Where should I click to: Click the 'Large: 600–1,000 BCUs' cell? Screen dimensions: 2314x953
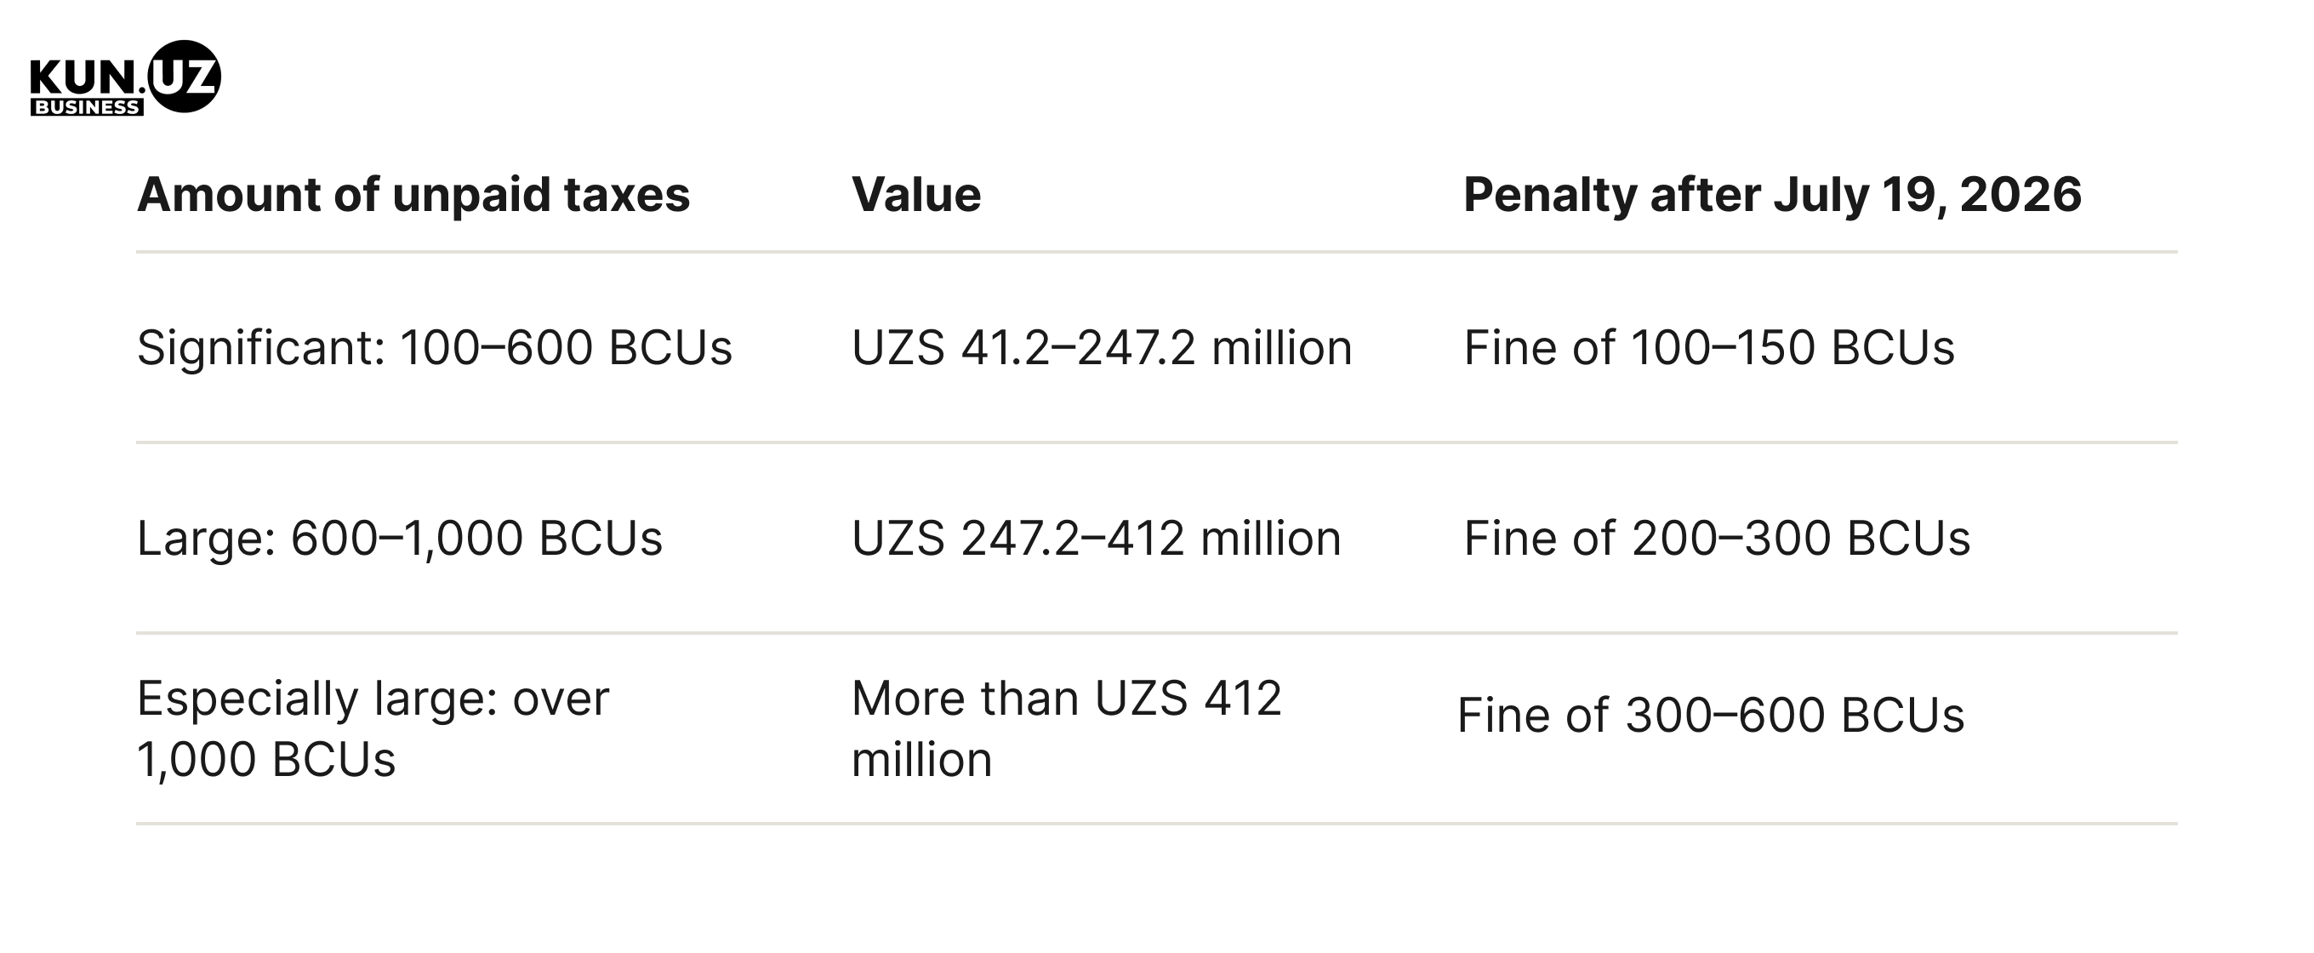[x=400, y=538]
